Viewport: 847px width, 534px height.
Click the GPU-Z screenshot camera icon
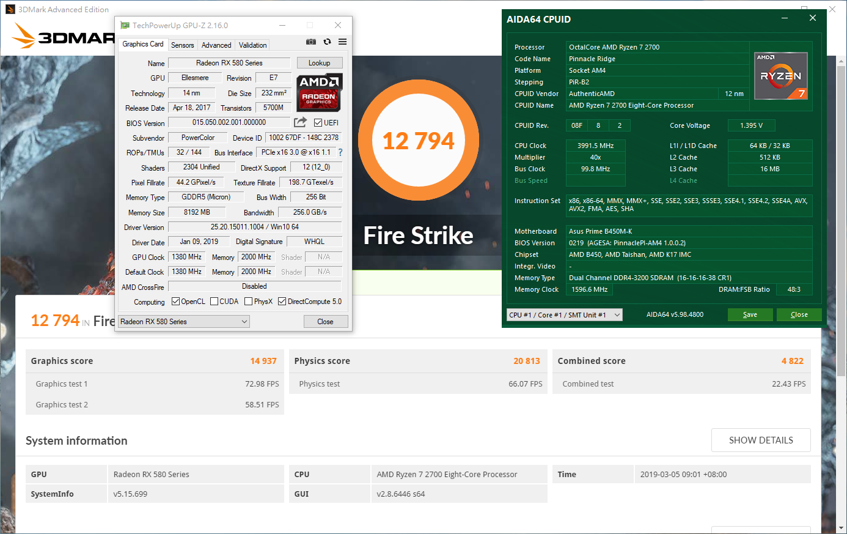click(311, 42)
